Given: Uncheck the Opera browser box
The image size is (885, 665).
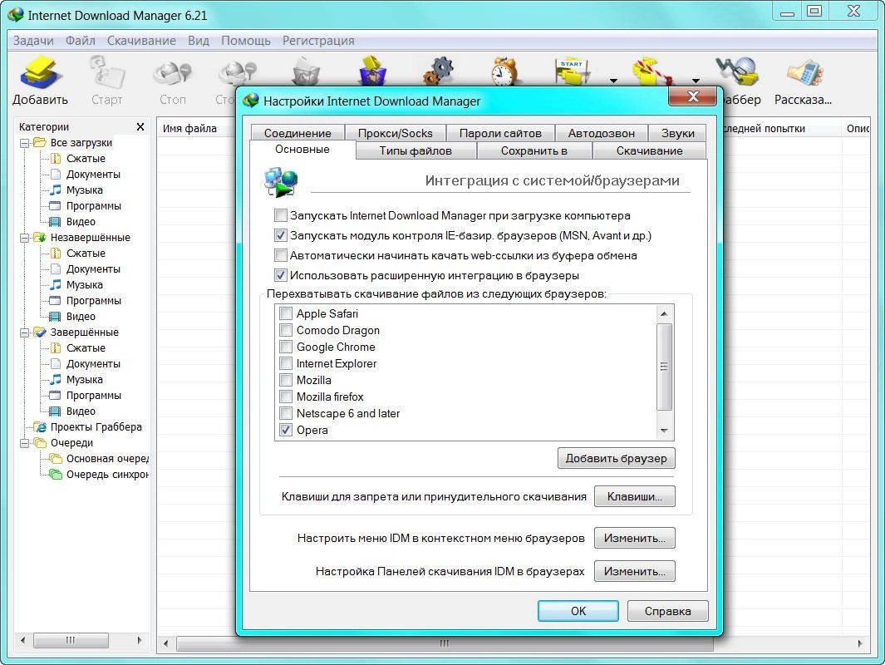Looking at the screenshot, I should point(286,430).
